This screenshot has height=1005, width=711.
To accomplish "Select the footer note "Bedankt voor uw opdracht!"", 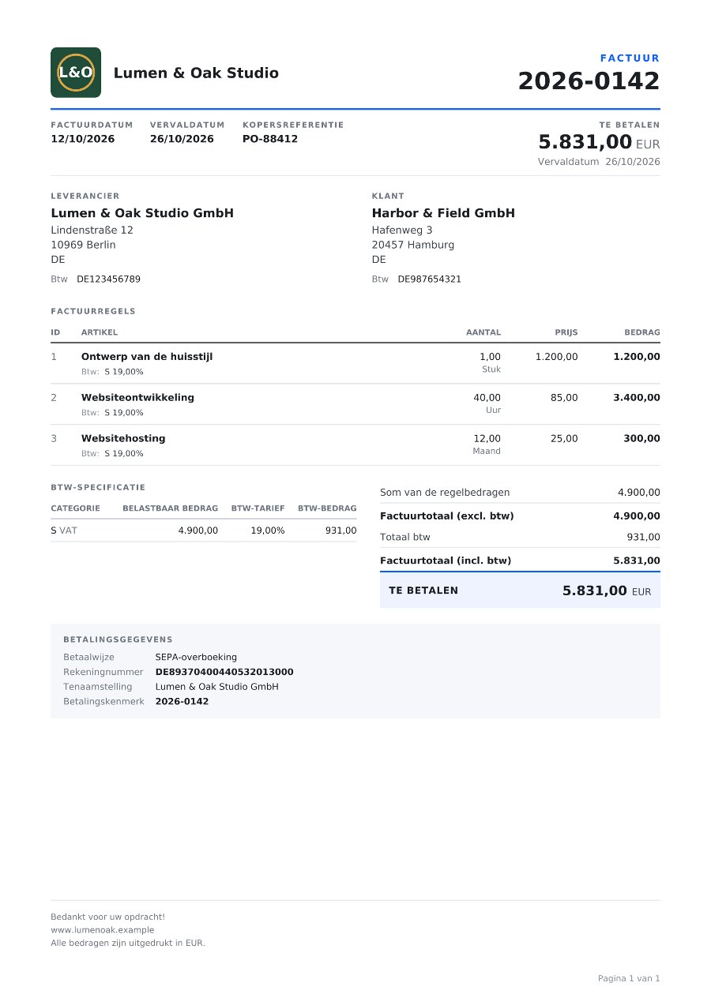I will coord(108,917).
